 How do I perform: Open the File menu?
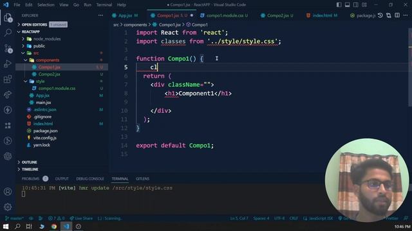click(17, 4)
